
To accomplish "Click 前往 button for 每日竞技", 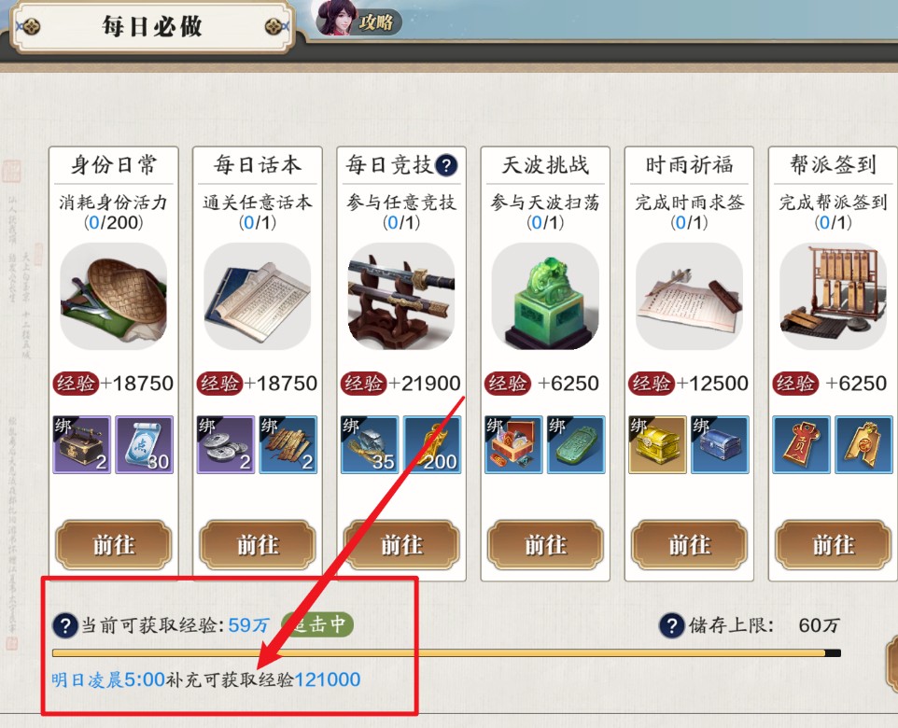I will [401, 545].
